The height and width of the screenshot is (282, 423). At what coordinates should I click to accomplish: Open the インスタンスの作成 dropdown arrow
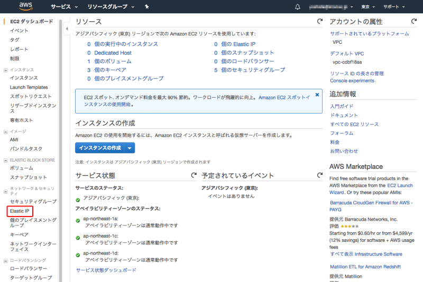[130, 148]
